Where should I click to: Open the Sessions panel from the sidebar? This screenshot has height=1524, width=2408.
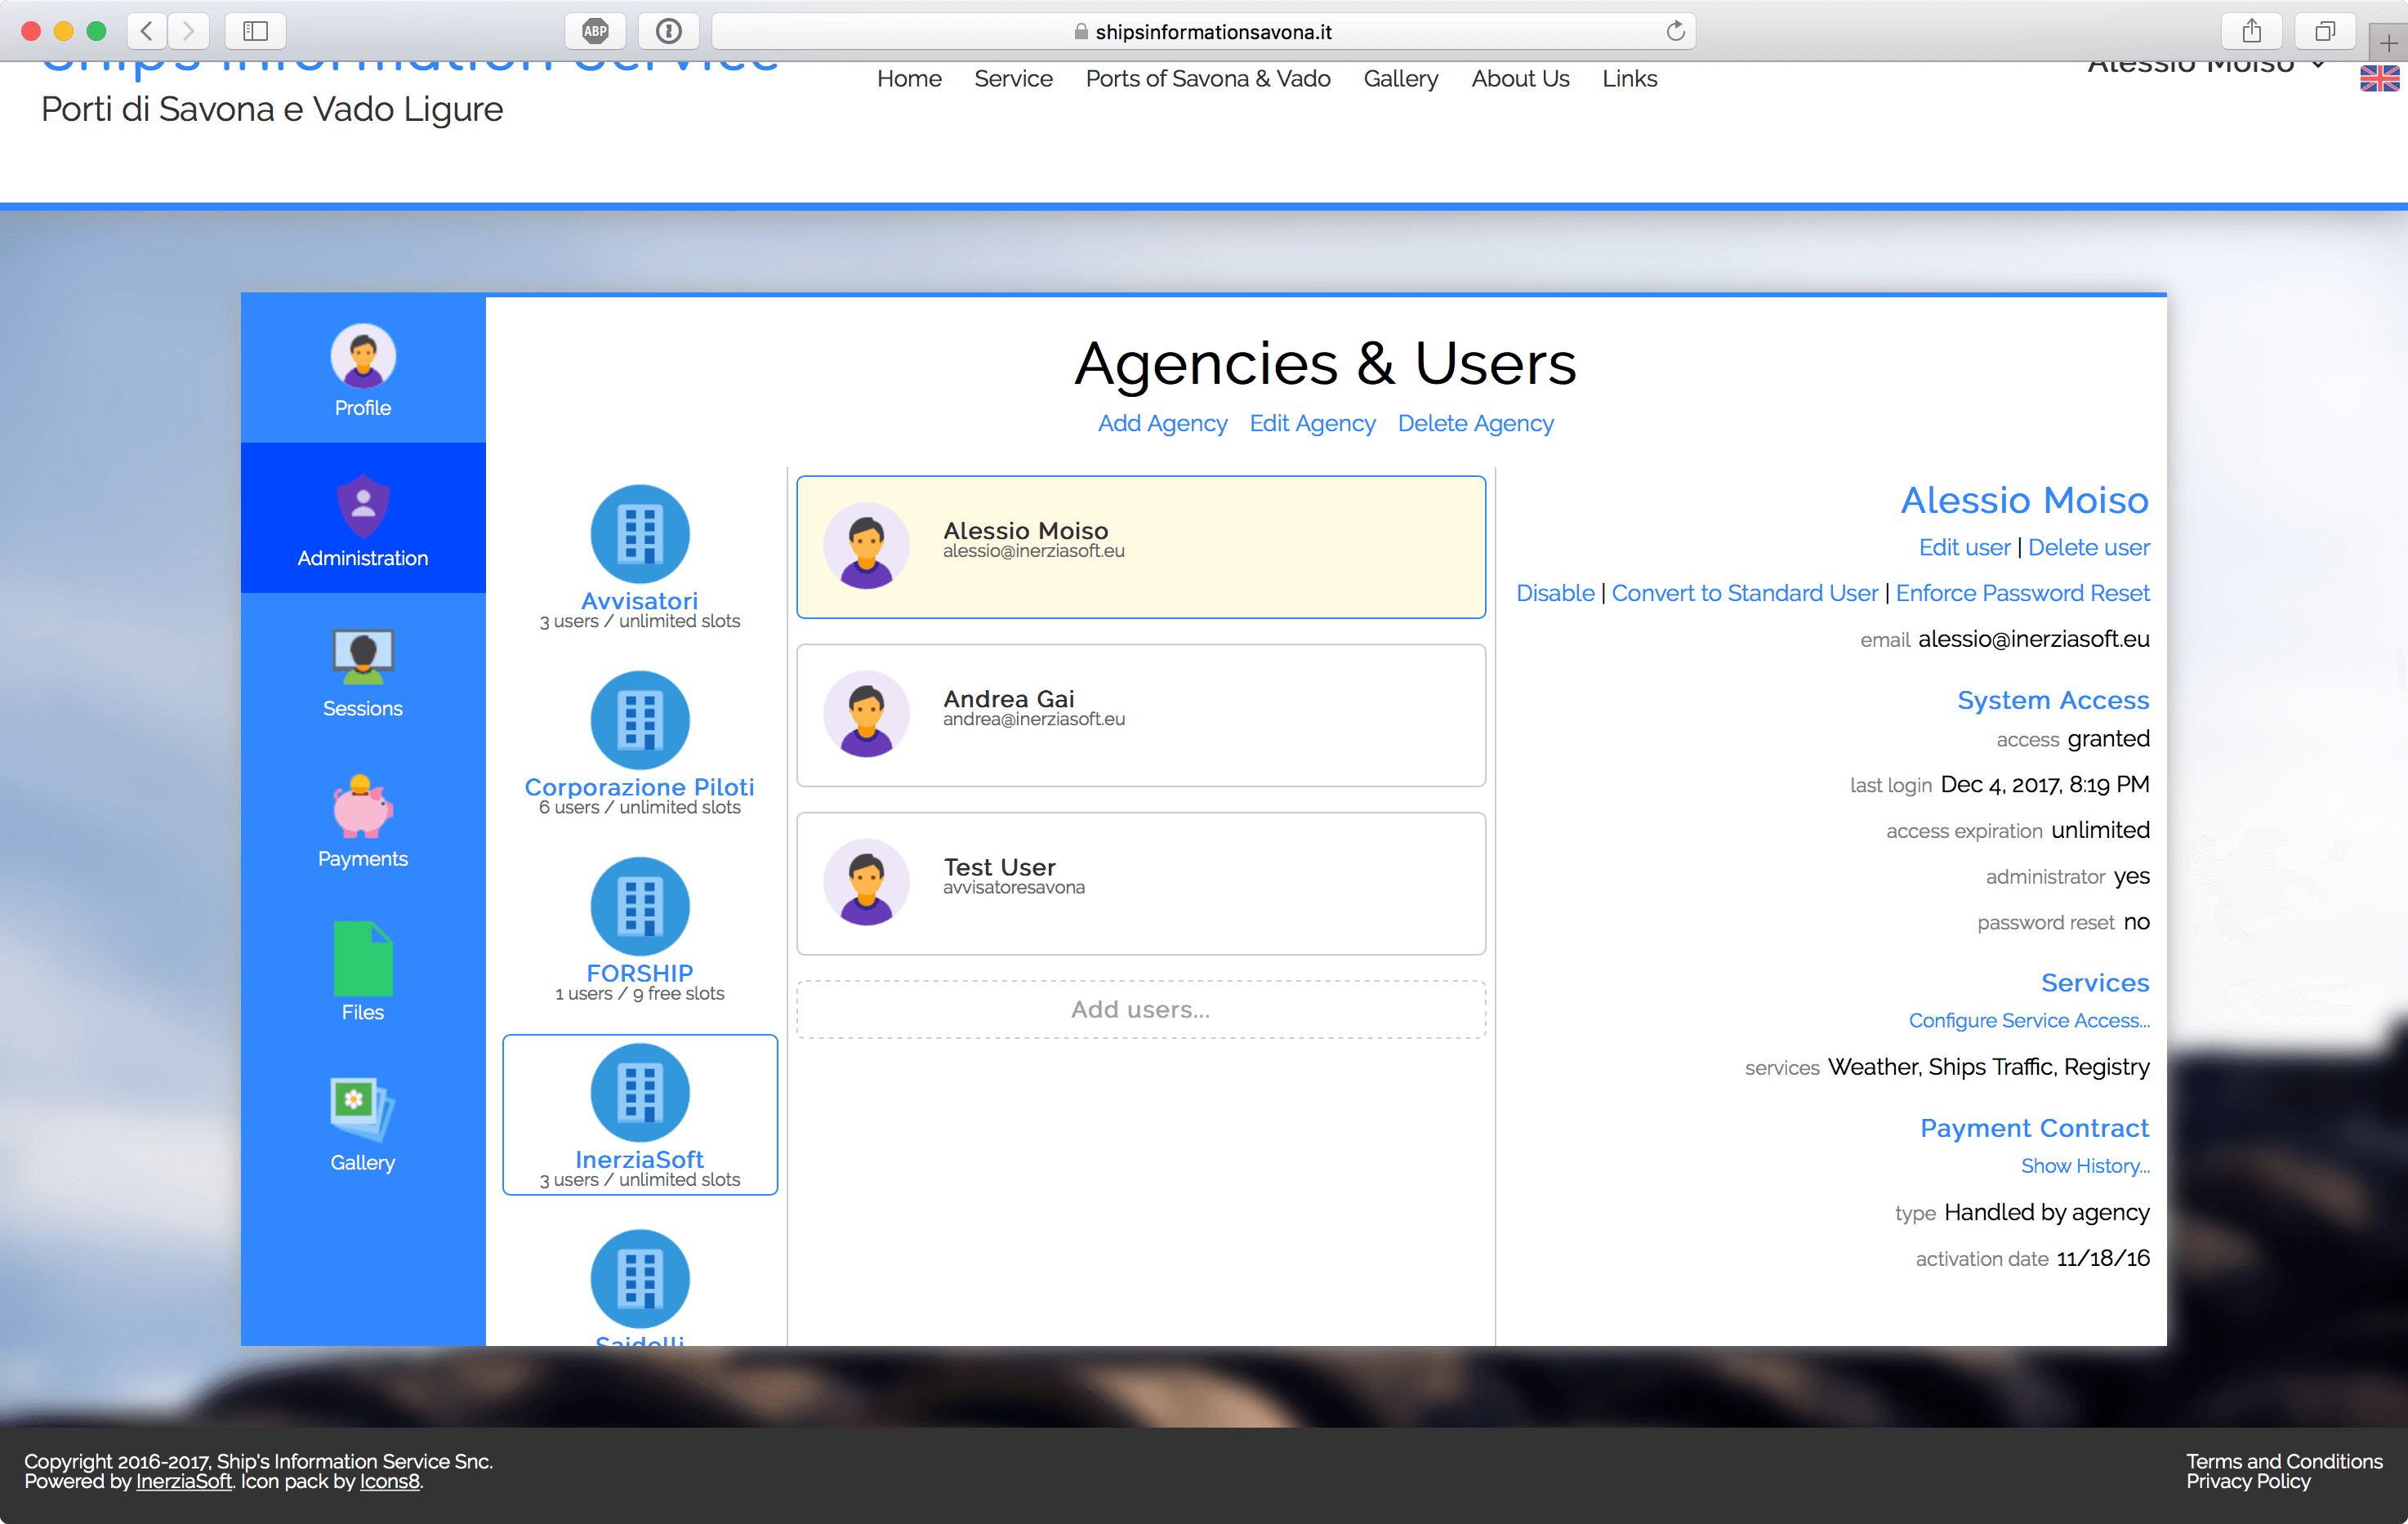362,670
